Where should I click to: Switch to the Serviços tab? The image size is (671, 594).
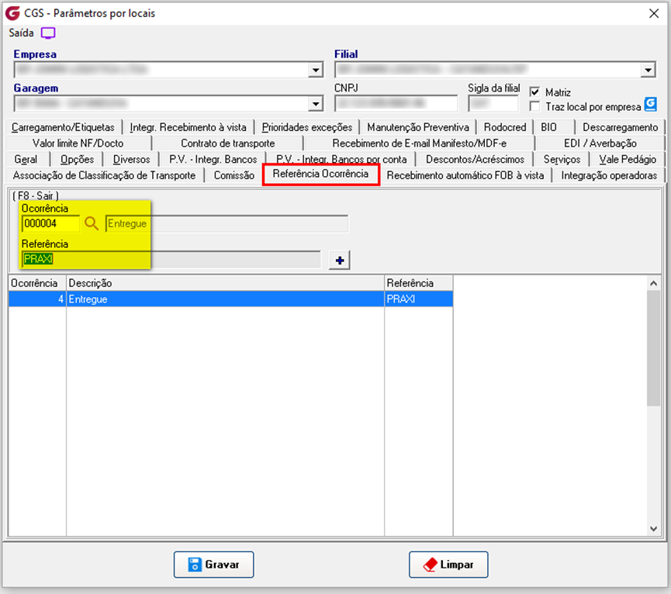click(562, 160)
